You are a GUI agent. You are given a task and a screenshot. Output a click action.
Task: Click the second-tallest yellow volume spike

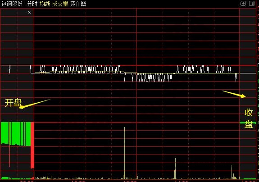[x=175, y=168]
